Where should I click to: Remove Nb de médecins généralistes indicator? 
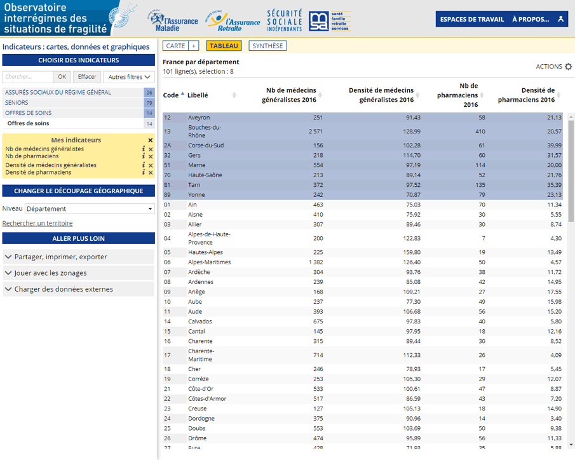(x=151, y=149)
